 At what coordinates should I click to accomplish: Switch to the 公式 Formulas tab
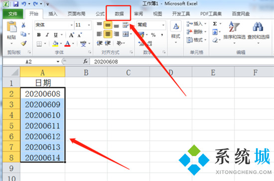click(100, 13)
